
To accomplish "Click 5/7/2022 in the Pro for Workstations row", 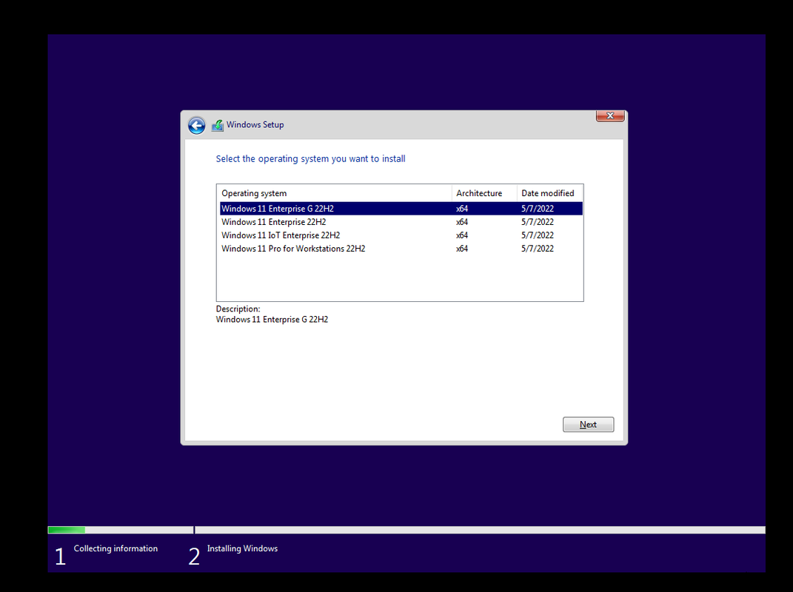I will tap(537, 249).
